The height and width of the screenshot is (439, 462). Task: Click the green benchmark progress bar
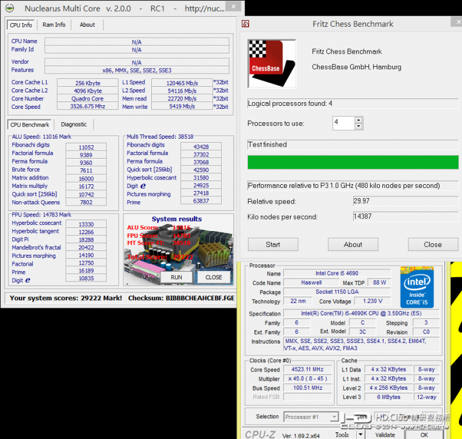(x=353, y=162)
